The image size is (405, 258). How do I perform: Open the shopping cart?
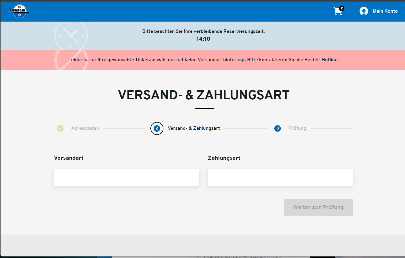tap(338, 11)
